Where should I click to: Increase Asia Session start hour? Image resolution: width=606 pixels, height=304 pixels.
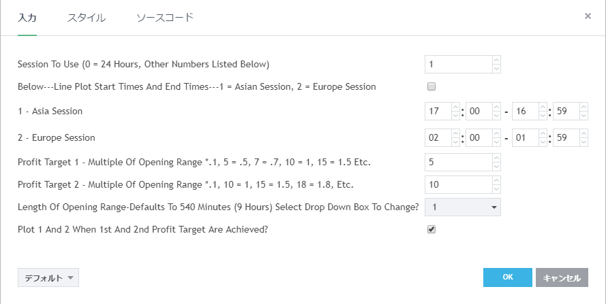(x=456, y=107)
